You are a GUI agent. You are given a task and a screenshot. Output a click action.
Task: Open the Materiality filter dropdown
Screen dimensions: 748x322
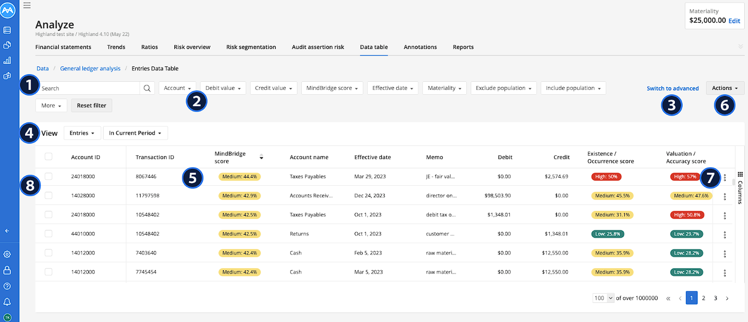445,88
